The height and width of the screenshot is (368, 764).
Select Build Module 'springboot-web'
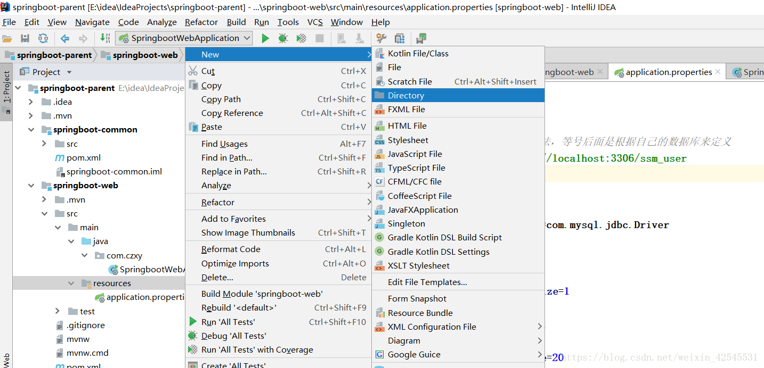tap(278, 294)
